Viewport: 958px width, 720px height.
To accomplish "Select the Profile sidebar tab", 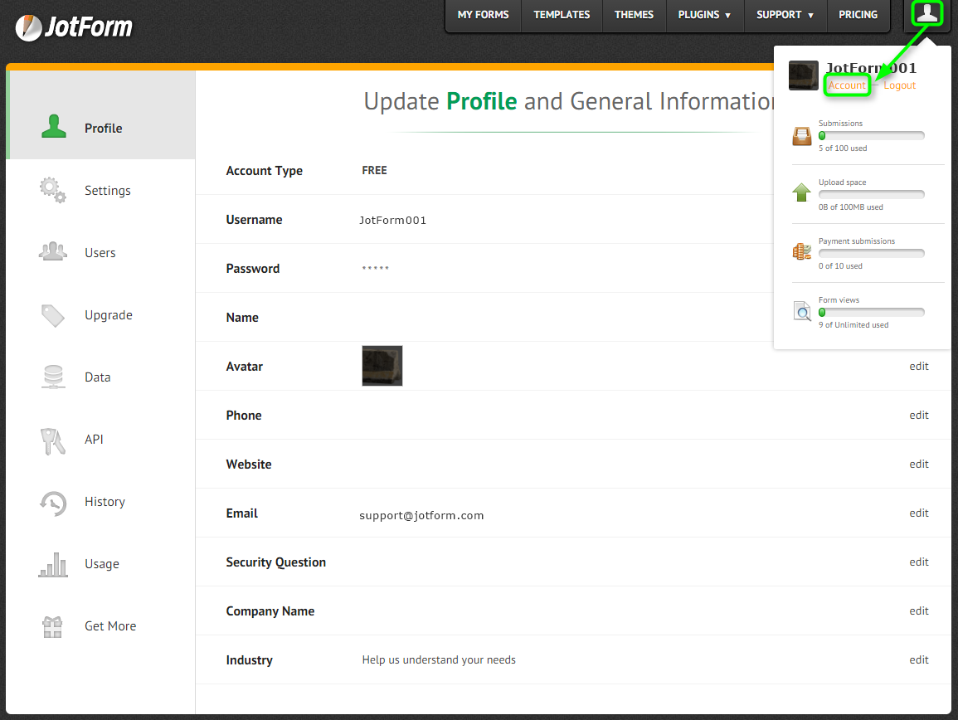I will (101, 115).
